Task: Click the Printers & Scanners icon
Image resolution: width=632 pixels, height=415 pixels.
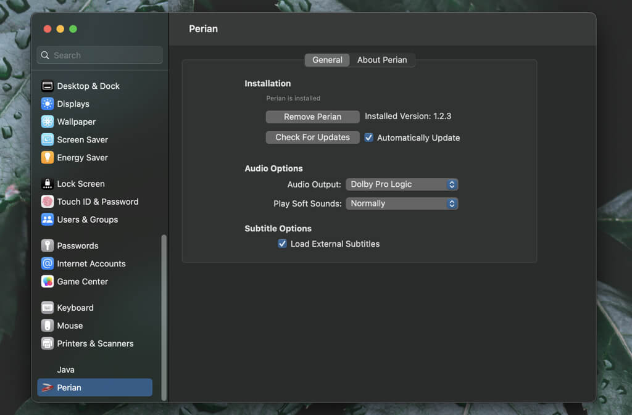Action: (x=47, y=343)
